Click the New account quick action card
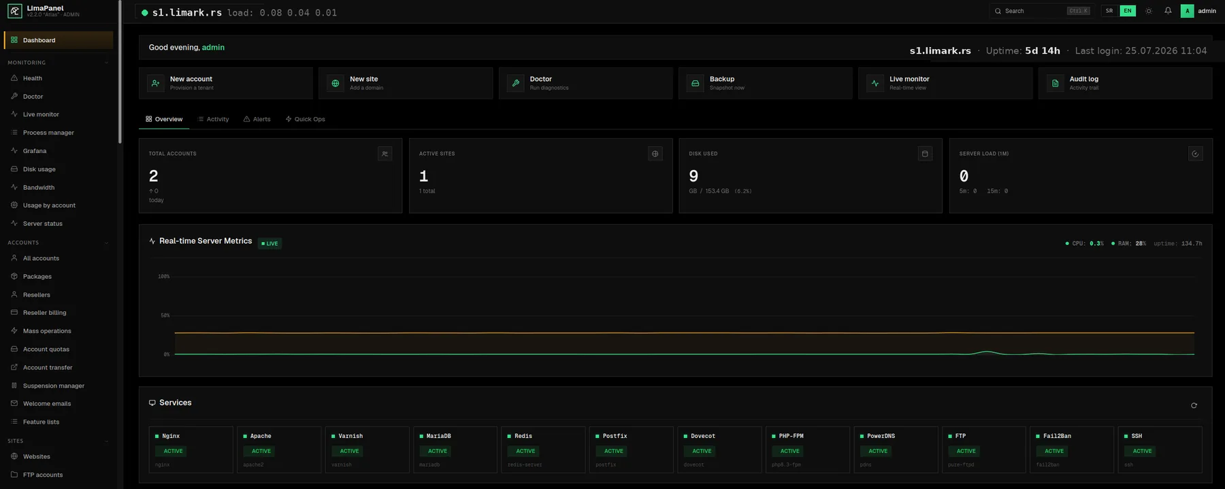 pos(226,83)
